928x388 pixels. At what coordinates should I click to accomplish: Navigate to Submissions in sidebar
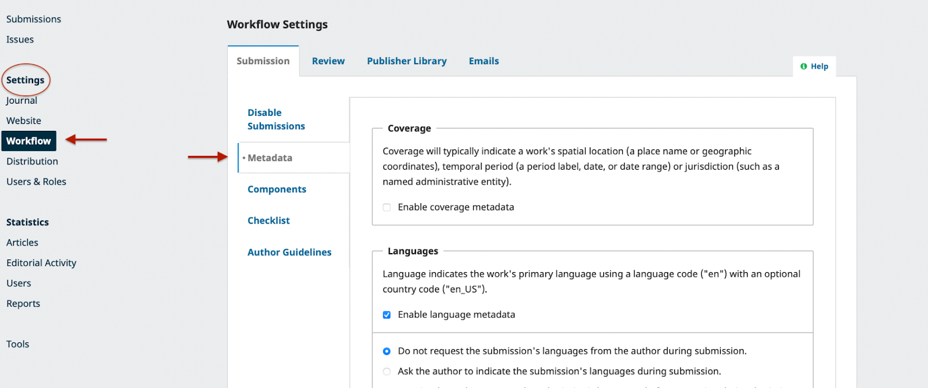tap(34, 19)
